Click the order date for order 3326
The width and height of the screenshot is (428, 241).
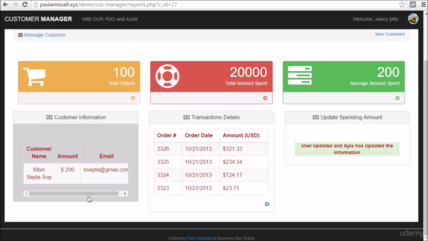coord(199,149)
